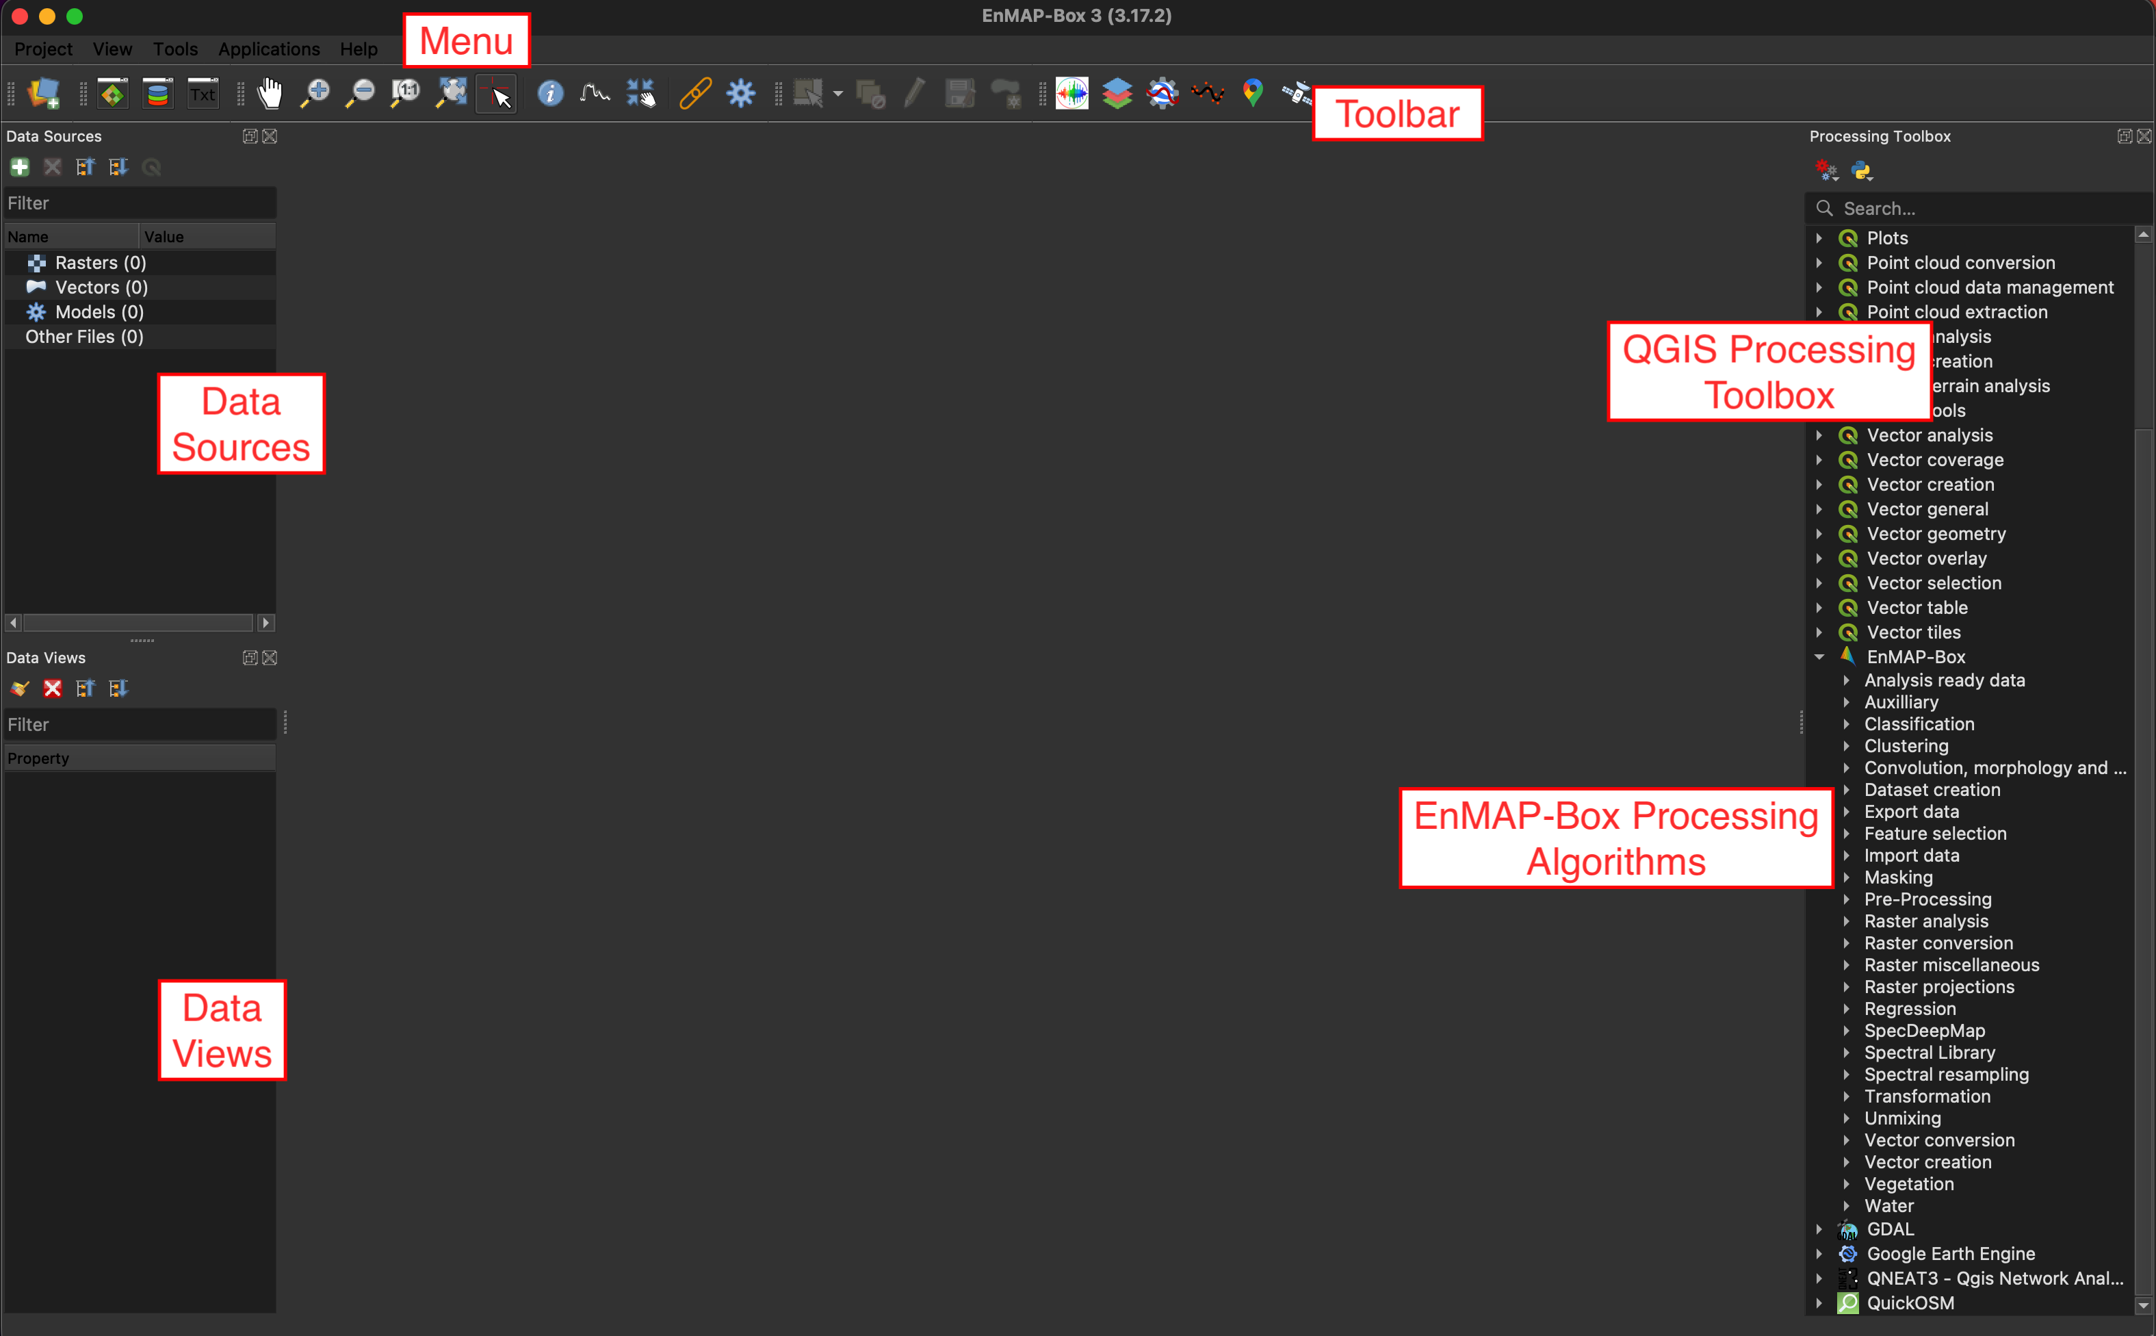The image size is (2156, 1336).
Task: Click the green plus in Data Sources panel
Action: pyautogui.click(x=19, y=167)
